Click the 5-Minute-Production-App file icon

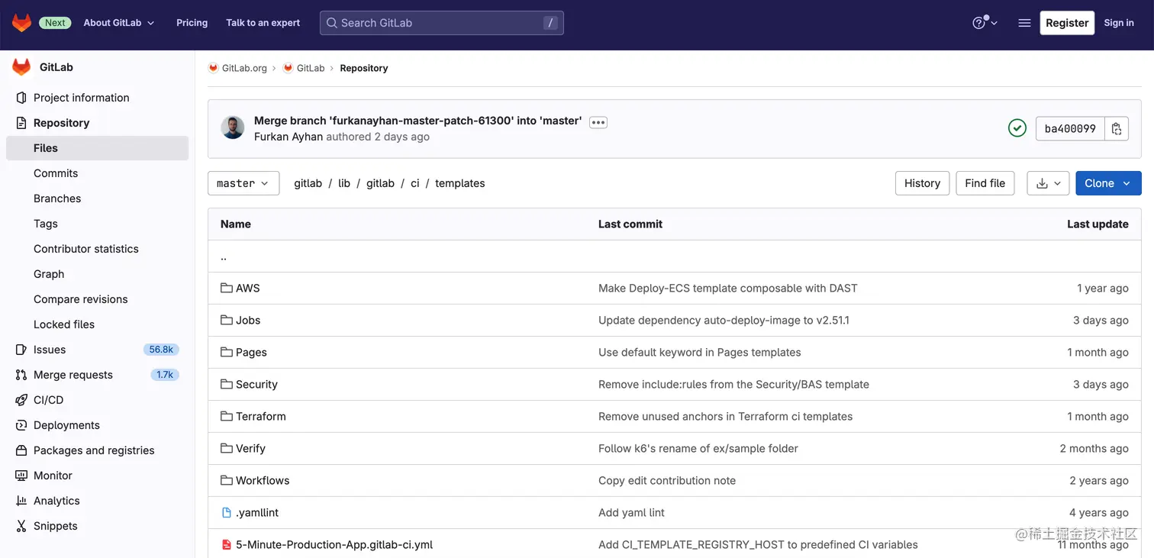tap(227, 544)
